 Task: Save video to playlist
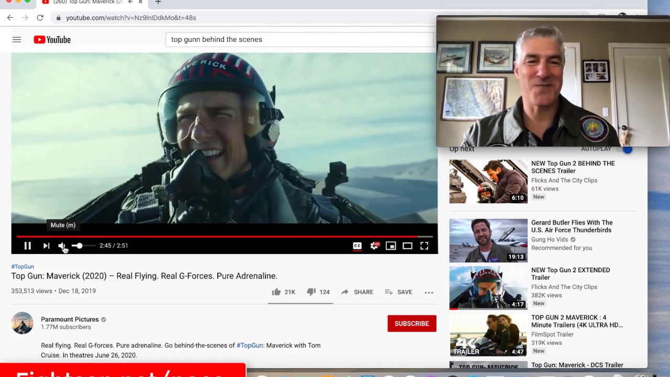(x=398, y=292)
